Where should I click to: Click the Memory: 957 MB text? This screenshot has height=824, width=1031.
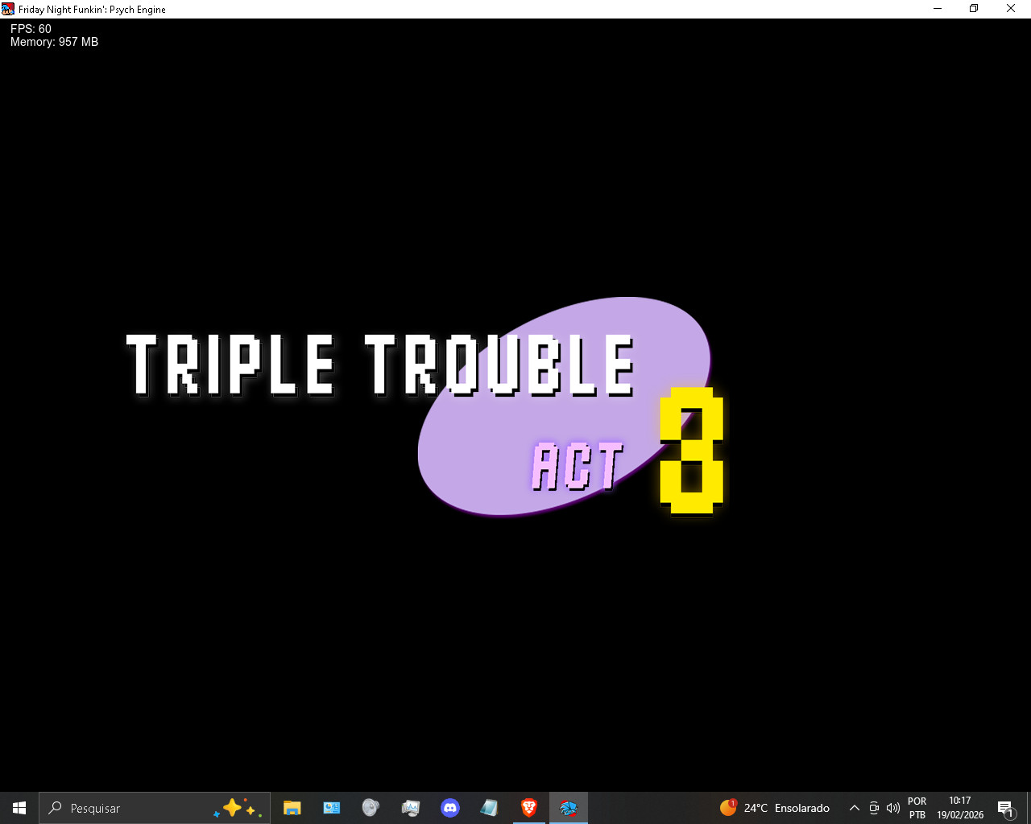click(x=55, y=42)
